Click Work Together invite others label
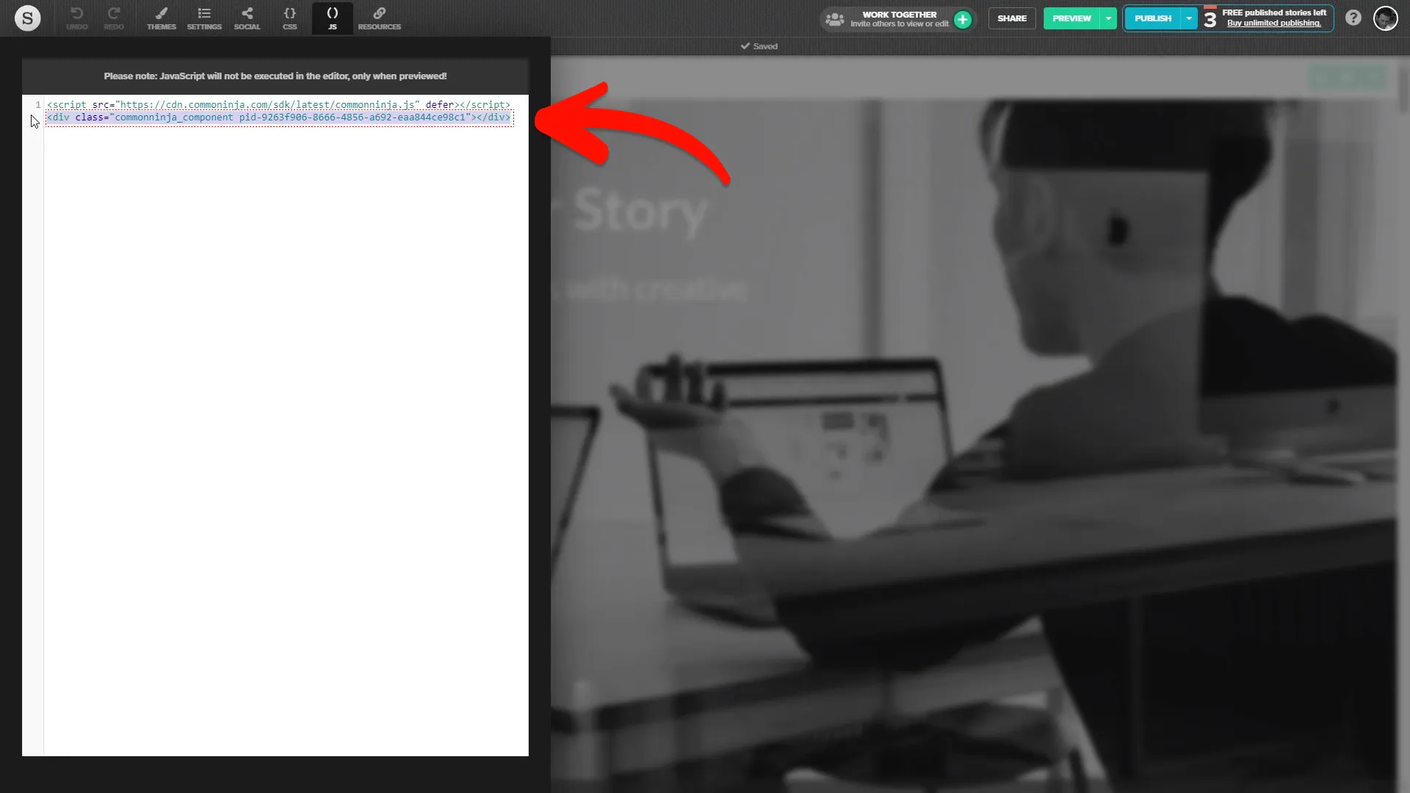 point(900,19)
